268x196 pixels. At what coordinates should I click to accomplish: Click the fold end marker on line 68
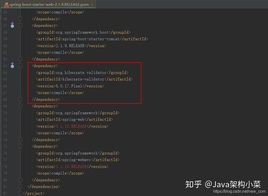pos(20,99)
